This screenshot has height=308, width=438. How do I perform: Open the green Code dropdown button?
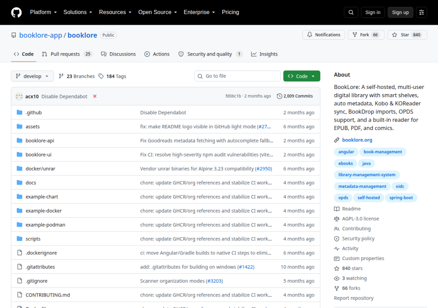(x=302, y=76)
